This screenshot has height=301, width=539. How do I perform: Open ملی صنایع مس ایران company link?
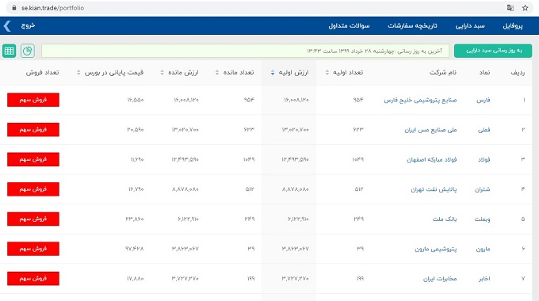(430, 130)
